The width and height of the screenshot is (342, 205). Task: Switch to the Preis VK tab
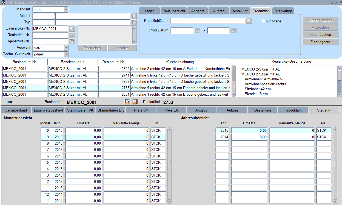click(141, 110)
